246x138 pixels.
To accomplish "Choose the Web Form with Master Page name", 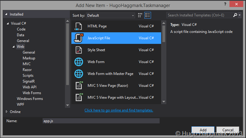I will [110, 74].
